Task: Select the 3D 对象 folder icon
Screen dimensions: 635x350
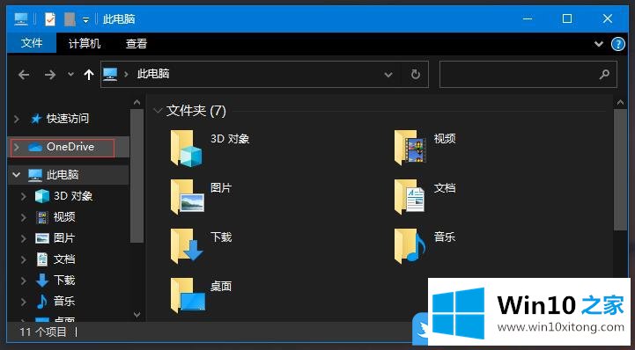Action: [186, 149]
